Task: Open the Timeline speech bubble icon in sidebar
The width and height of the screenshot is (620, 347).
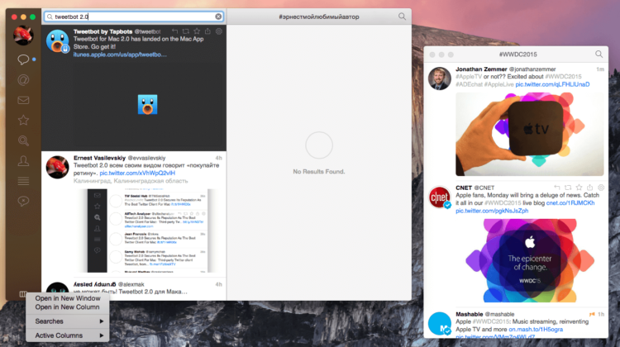Action: [x=23, y=59]
